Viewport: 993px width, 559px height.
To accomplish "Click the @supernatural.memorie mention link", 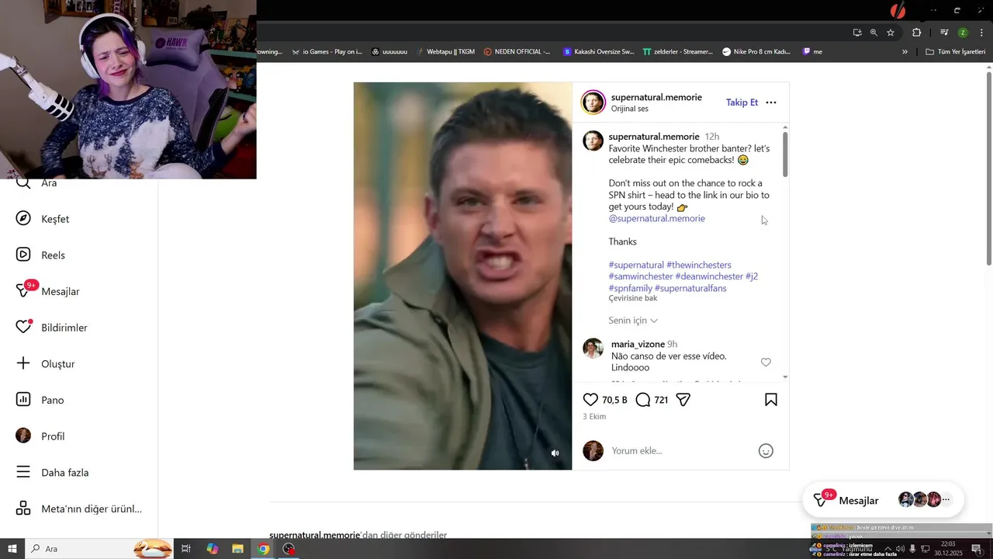I will coord(657,218).
